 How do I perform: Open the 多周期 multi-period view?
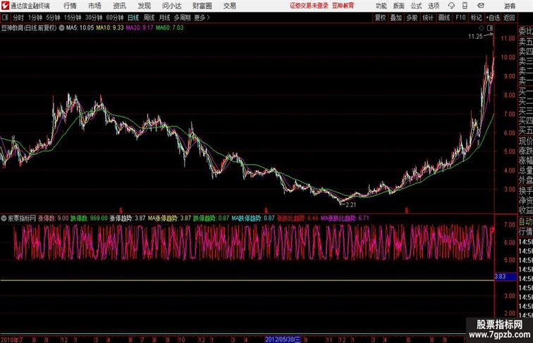[182, 18]
